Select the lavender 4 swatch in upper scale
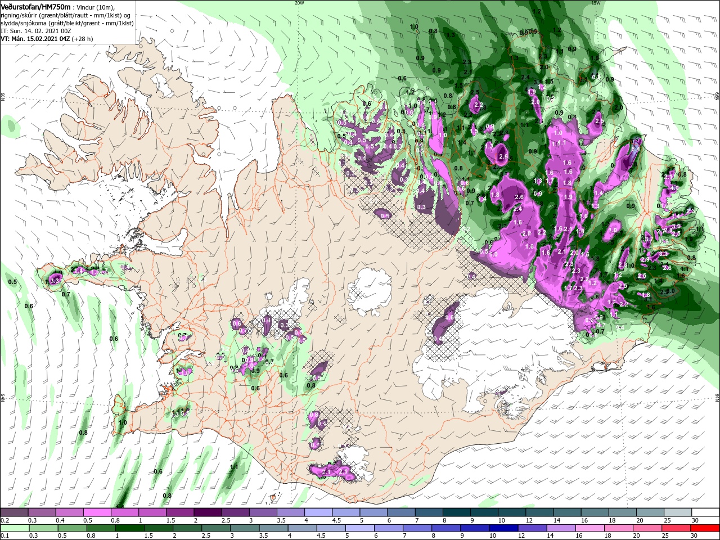 point(318,512)
